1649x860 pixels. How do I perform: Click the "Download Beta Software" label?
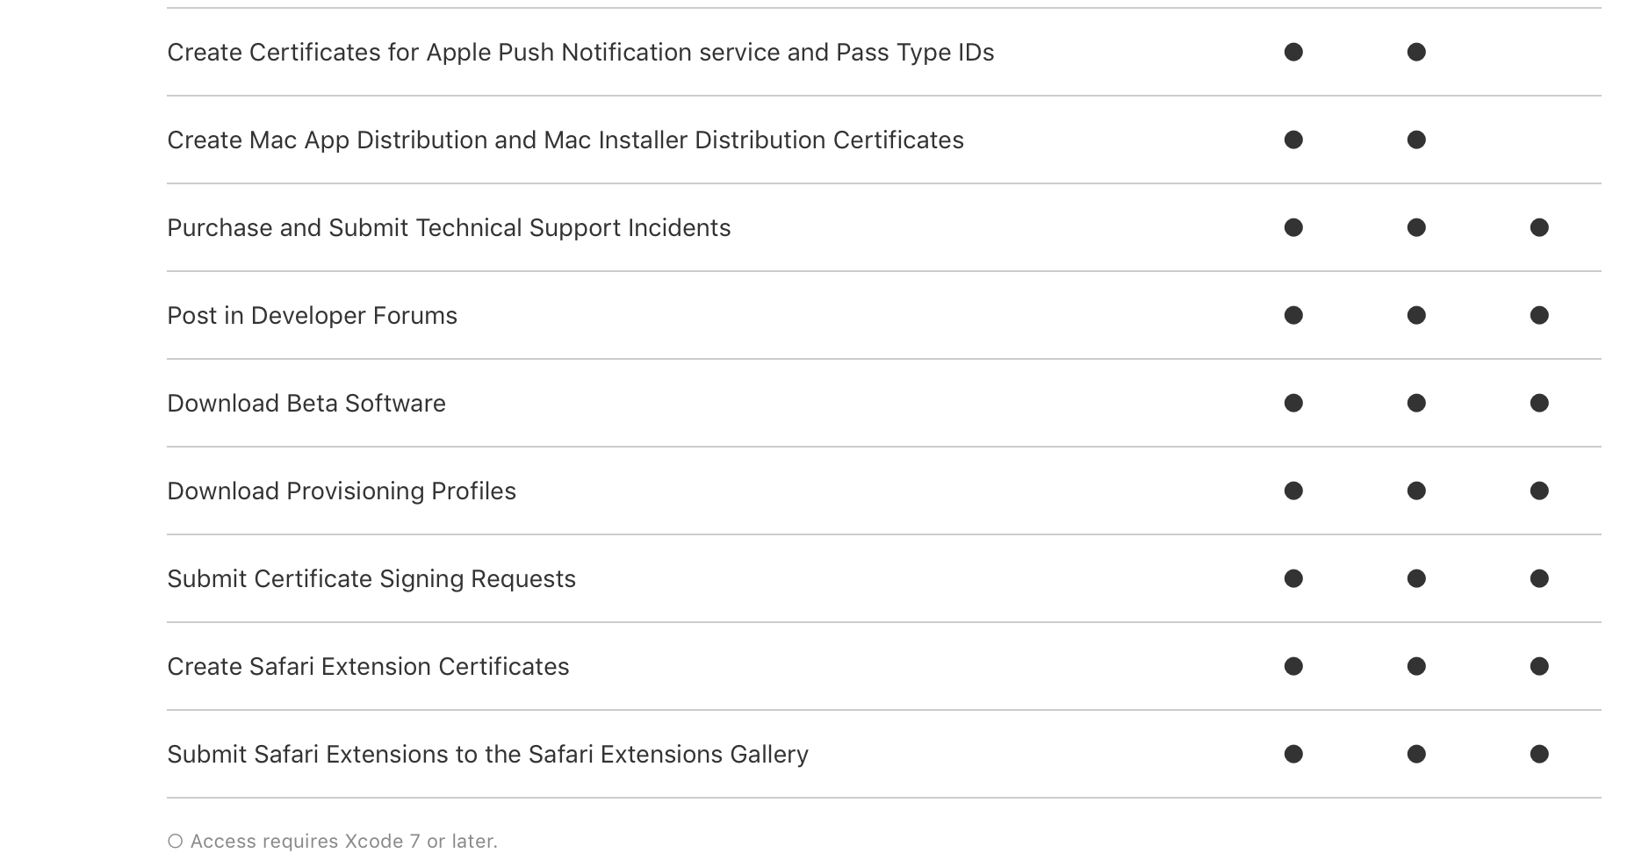pyautogui.click(x=306, y=404)
